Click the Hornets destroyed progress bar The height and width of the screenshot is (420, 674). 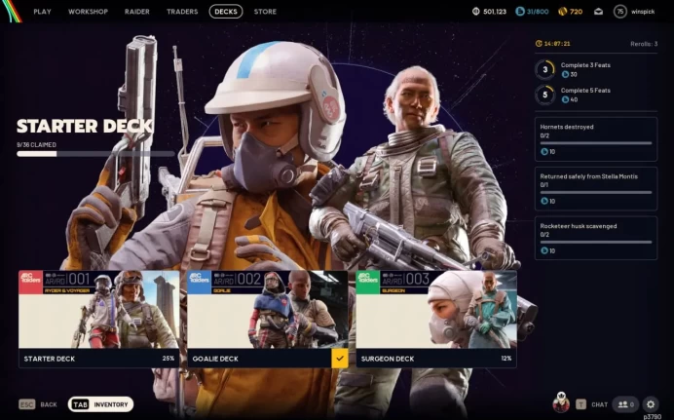[x=596, y=143]
